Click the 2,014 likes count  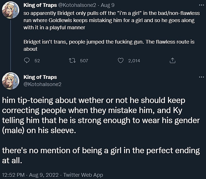point(134,61)
